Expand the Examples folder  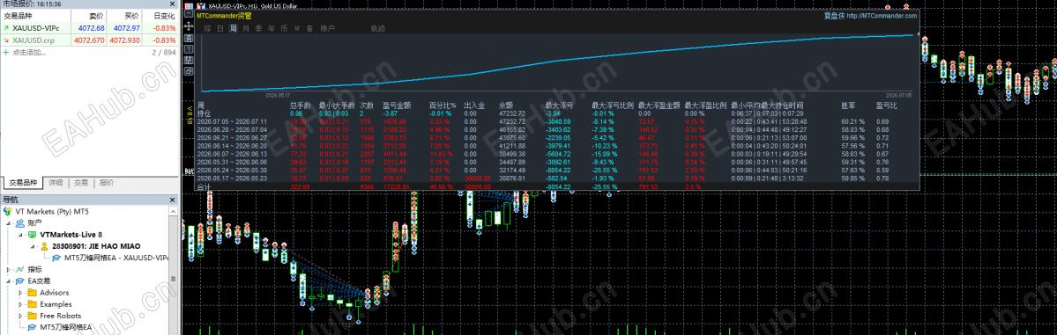[21, 304]
